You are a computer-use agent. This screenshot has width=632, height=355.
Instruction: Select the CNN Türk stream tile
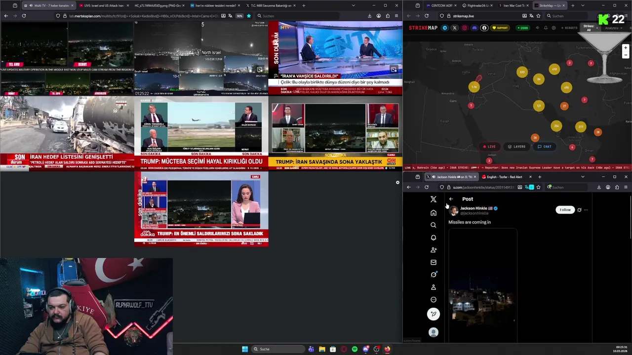pyautogui.click(x=335, y=133)
